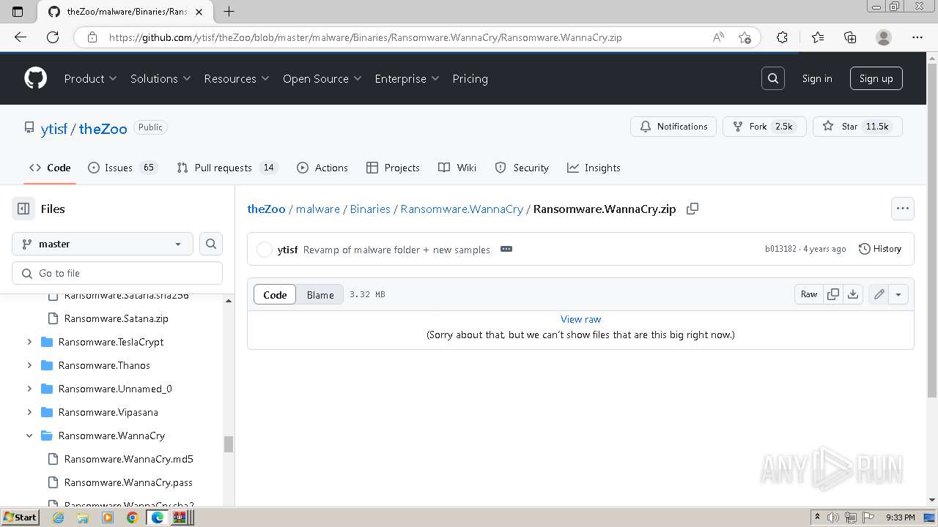Open GitHub search magnifier button
The image size is (938, 527).
[773, 78]
